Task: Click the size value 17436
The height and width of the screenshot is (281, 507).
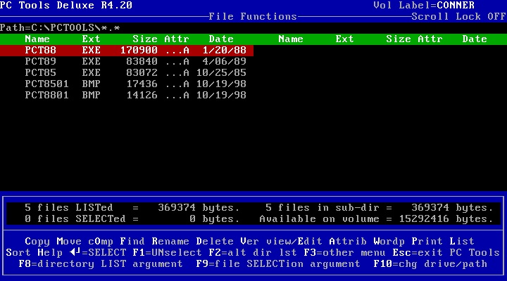Action: click(x=142, y=84)
